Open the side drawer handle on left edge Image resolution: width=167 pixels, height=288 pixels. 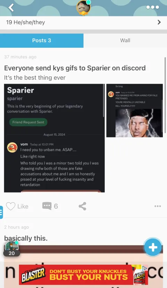pos(1,212)
